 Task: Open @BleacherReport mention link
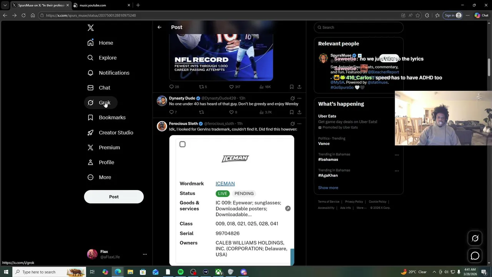(x=383, y=72)
